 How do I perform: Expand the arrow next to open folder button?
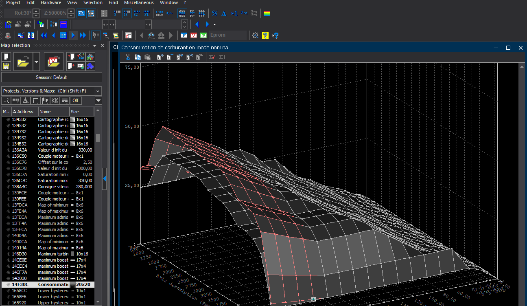[x=37, y=62]
